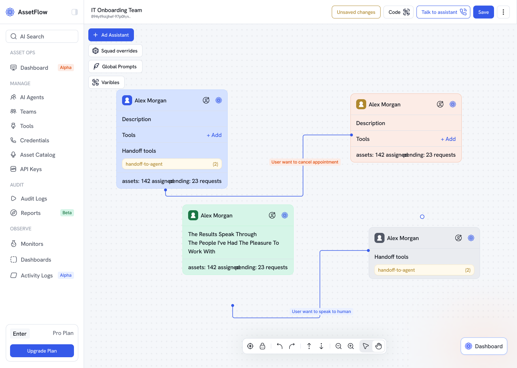Click the Unsaved changes badge
This screenshot has height=368, width=517.
tap(356, 12)
